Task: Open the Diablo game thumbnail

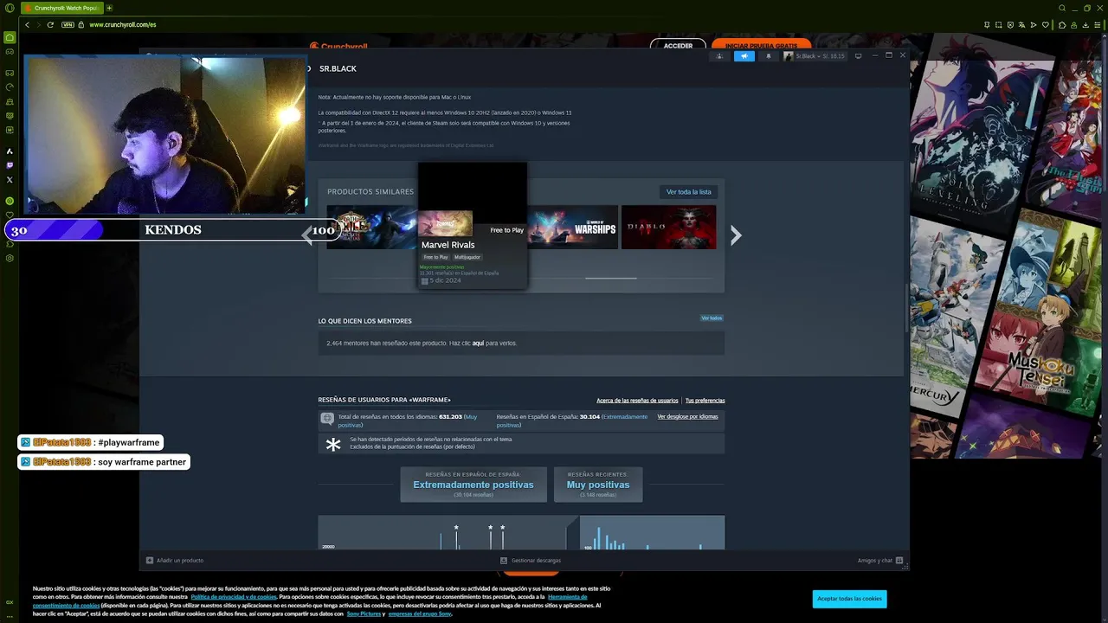Action: (x=668, y=228)
